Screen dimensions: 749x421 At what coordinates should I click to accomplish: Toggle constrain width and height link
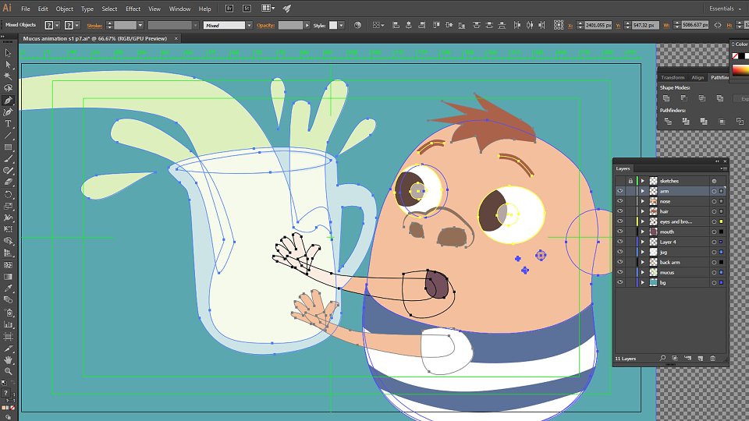718,25
